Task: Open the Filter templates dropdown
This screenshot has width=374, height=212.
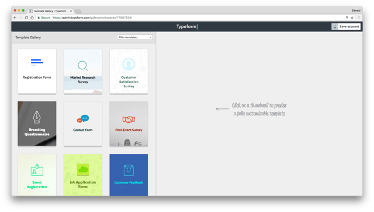Action: (135, 37)
